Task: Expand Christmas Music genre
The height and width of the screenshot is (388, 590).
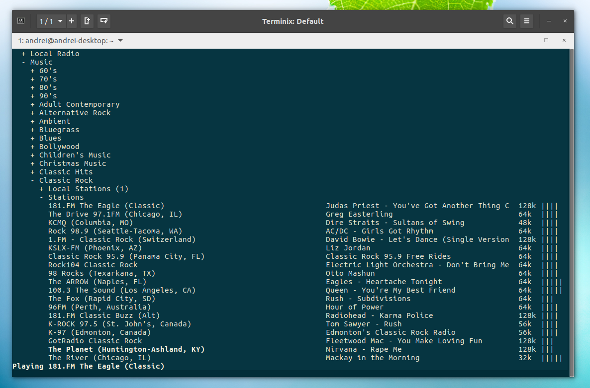Action: click(68, 163)
